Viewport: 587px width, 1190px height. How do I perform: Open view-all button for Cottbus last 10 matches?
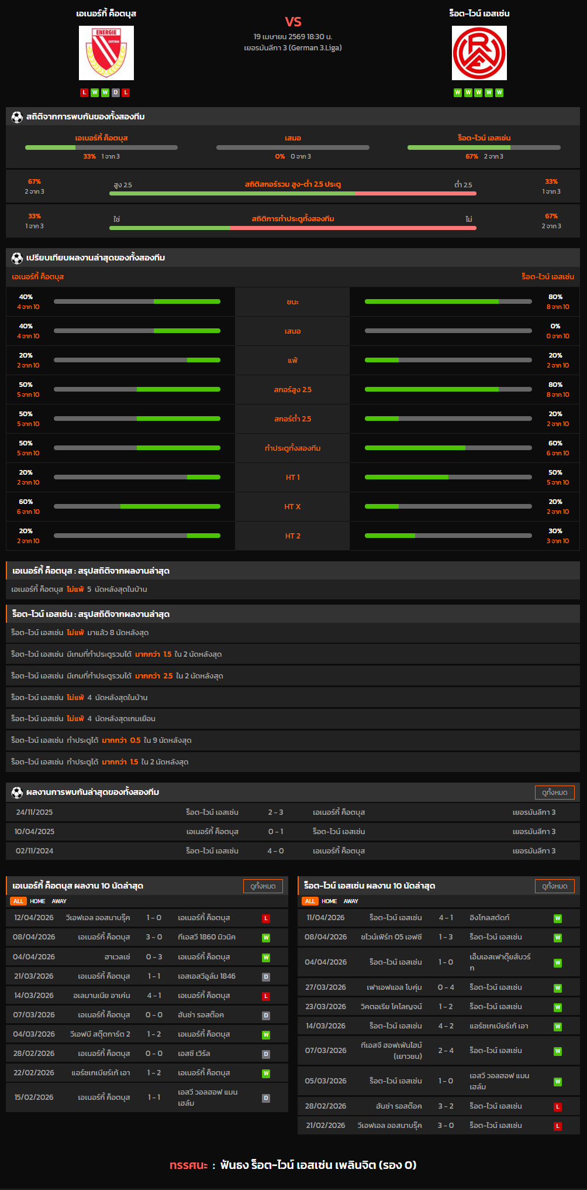[263, 886]
